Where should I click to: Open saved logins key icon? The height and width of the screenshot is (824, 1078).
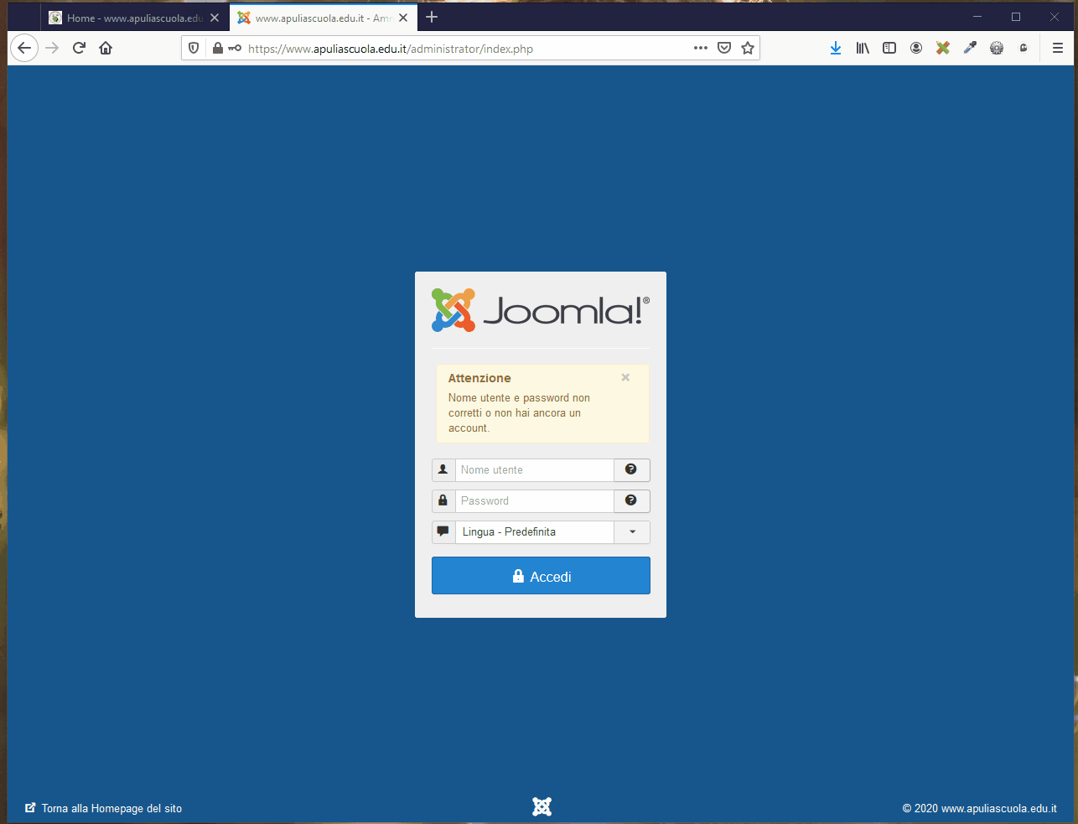235,49
